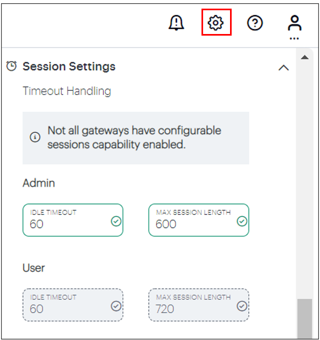Click the Admin Max Session Length field
The image size is (320, 340).
tap(199, 220)
